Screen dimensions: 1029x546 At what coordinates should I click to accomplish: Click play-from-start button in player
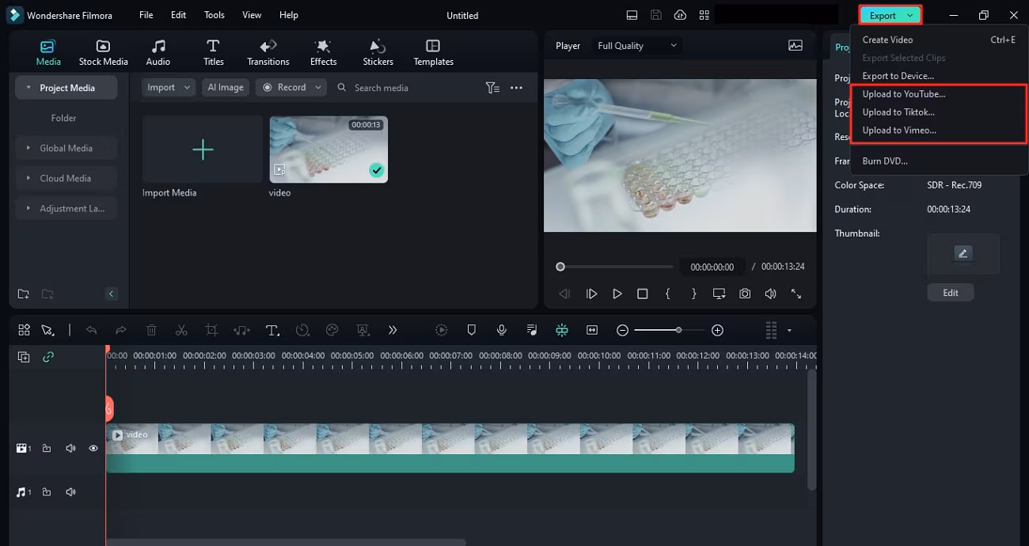tap(591, 294)
